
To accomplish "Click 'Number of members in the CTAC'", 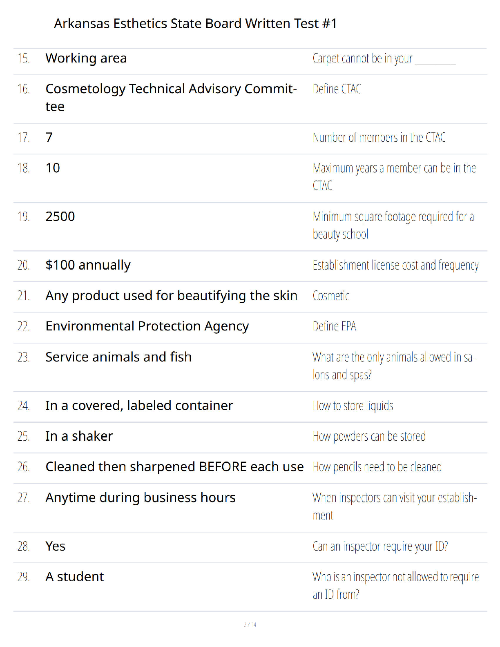I will pos(379,138).
